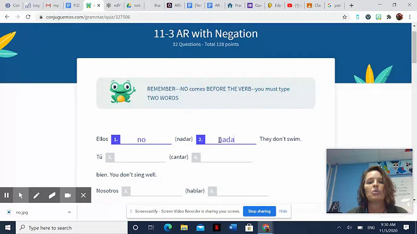Click the webcam preview thumbnail

(x=370, y=181)
